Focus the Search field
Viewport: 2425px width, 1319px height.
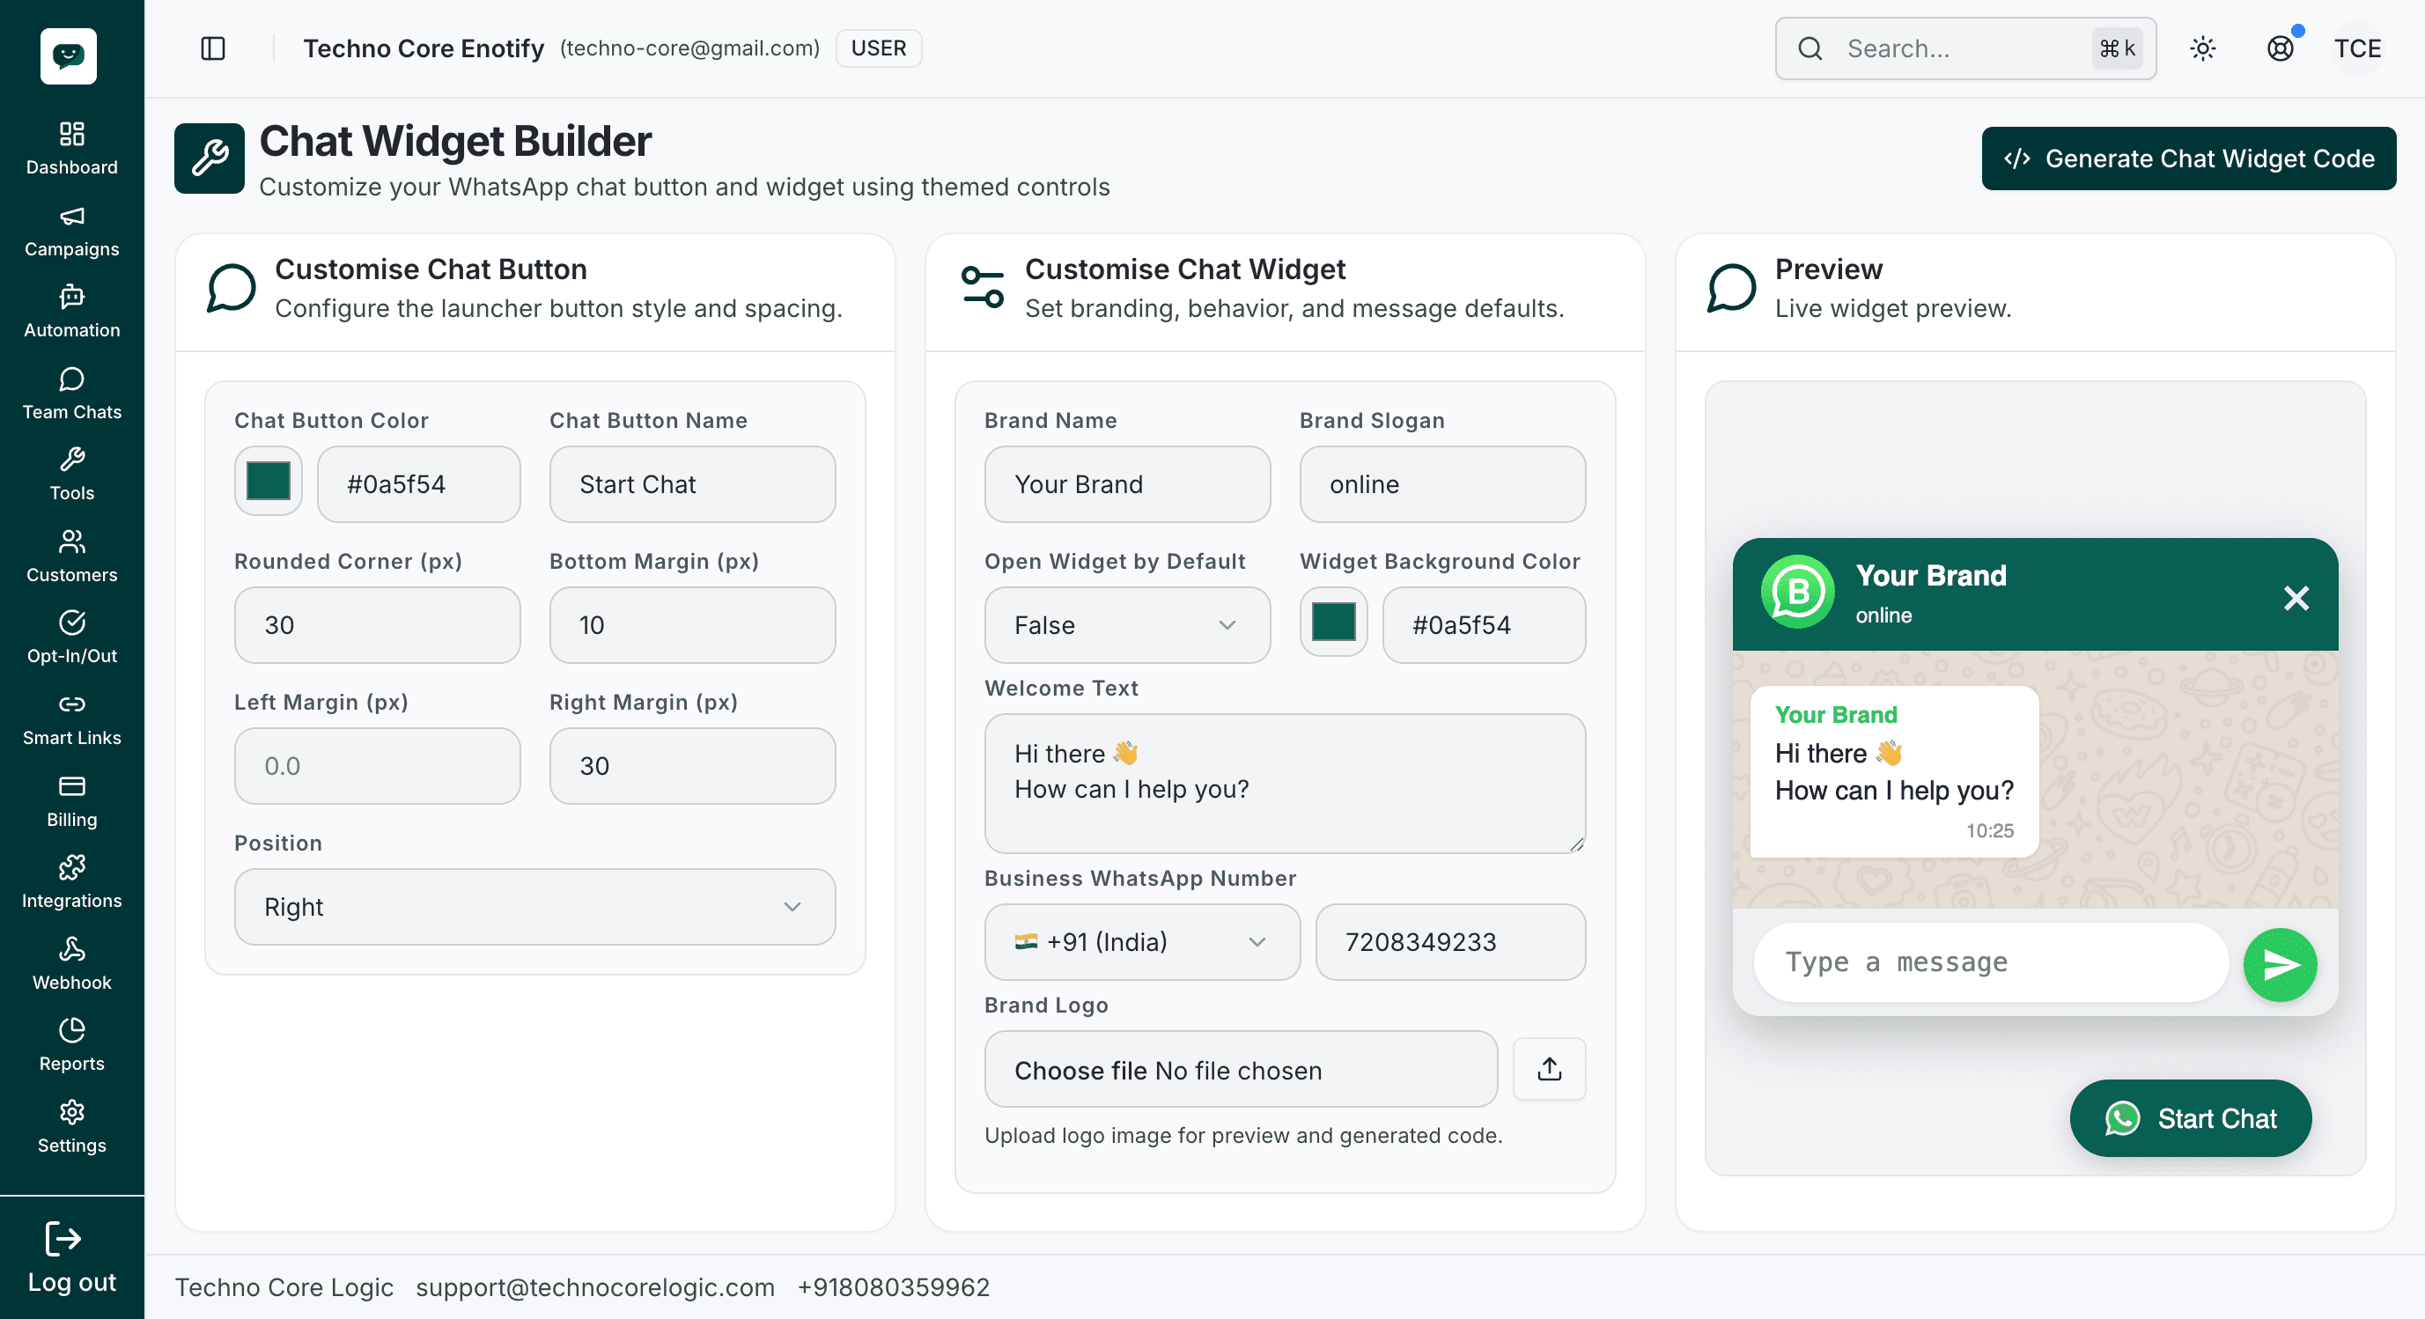coord(1966,48)
